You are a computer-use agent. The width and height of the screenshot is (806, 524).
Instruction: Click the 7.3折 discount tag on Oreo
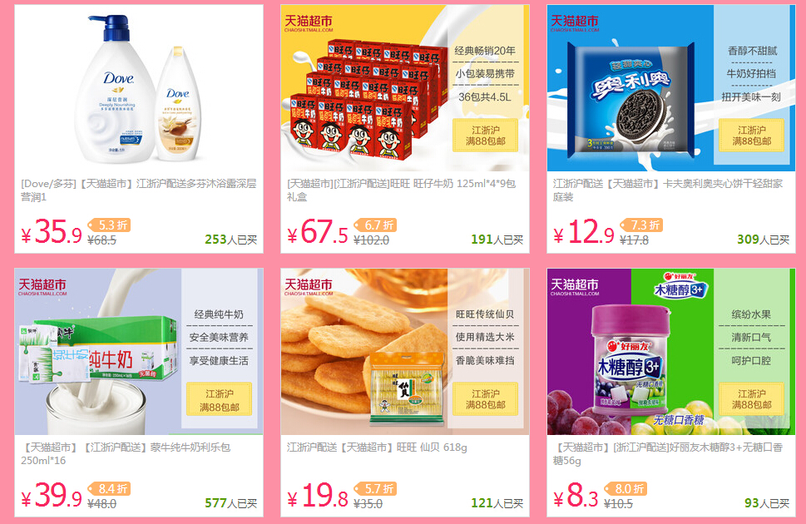pyautogui.click(x=641, y=225)
